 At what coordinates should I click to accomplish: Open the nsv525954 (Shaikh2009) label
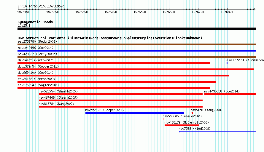click(x=58, y=91)
